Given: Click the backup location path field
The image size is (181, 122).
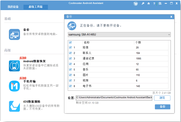Looking at the screenshot, I should point(114,98).
